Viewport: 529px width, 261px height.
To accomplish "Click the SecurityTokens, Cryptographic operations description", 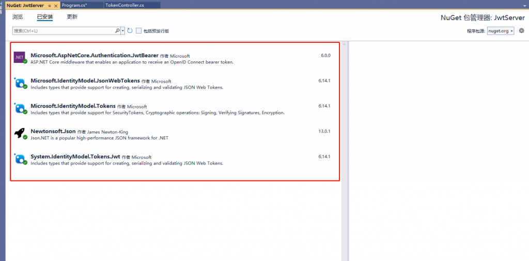I will tap(158, 113).
